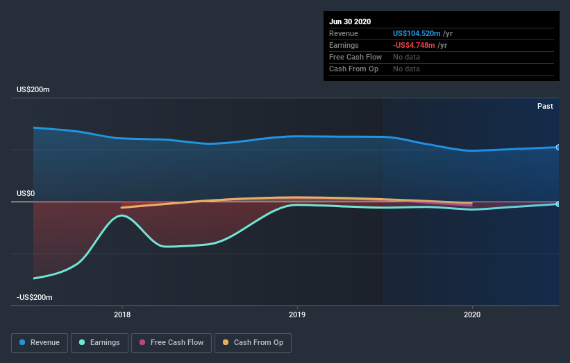This screenshot has height=363, width=570.
Task: Toggle the Free Cash Flow legend button
Action: pos(171,343)
